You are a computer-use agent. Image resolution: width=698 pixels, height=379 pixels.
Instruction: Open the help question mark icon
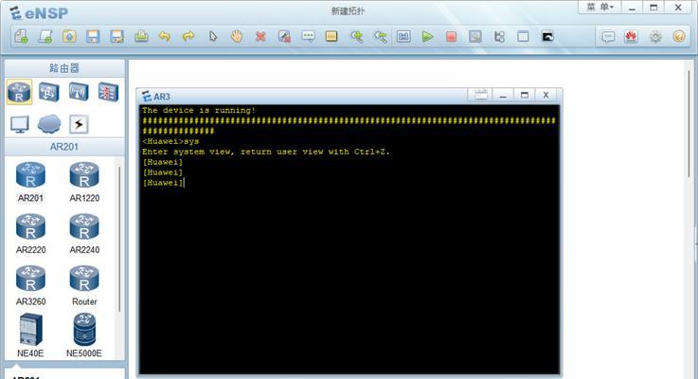click(679, 36)
